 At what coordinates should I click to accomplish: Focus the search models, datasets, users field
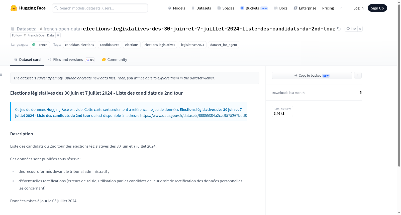click(100, 8)
